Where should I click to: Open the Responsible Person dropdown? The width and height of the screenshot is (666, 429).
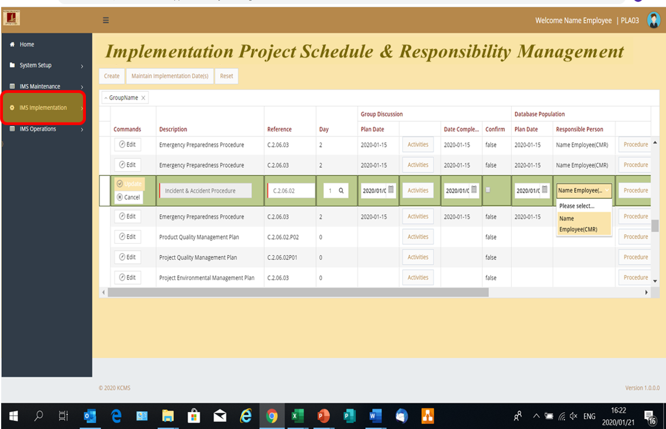click(x=583, y=190)
